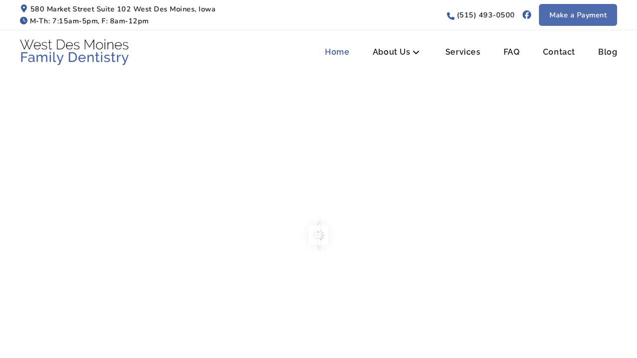Click the Make a Payment button
Image resolution: width=637 pixels, height=358 pixels.
(x=578, y=15)
